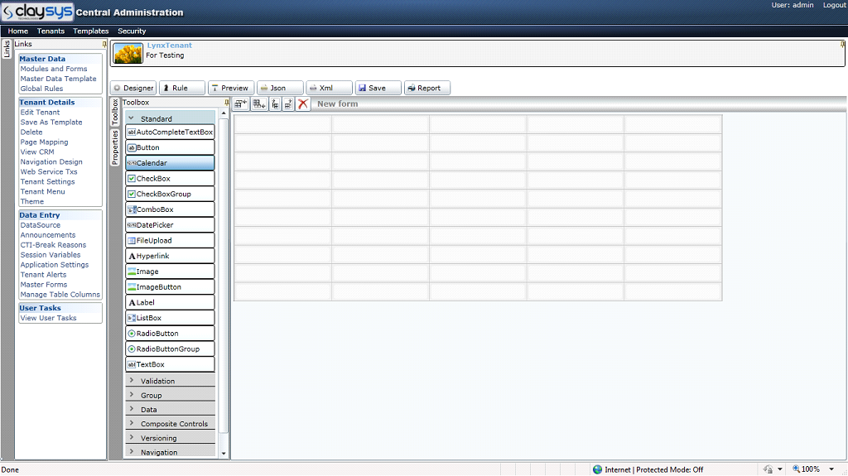Open Master Data Template link
The image size is (848, 476).
click(x=58, y=79)
